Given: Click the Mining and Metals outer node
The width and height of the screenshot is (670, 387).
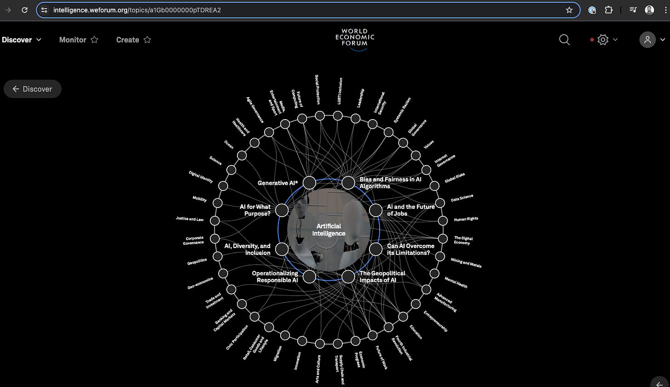Looking at the screenshot, I should point(440,256).
